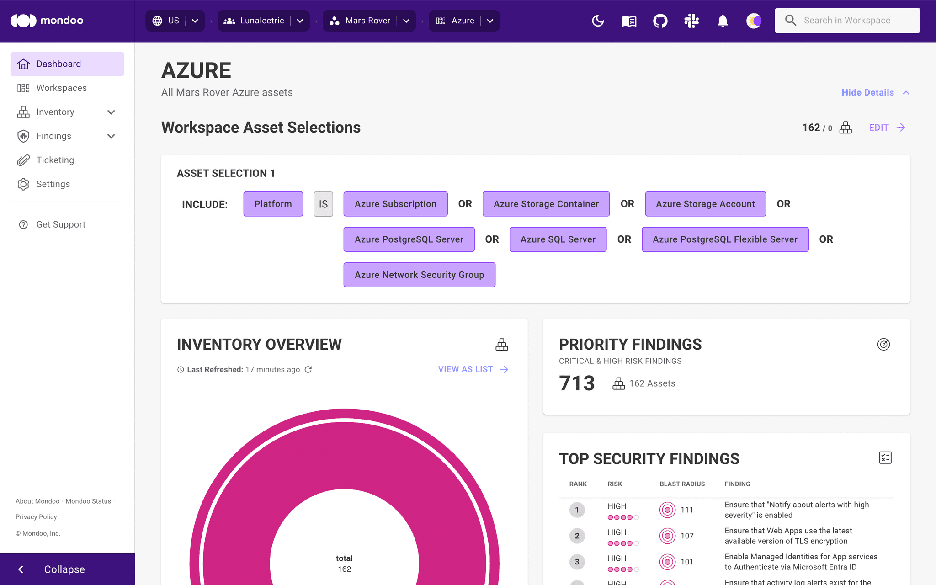Open the Ticketing page from the sidebar
The width and height of the screenshot is (936, 585).
click(55, 160)
